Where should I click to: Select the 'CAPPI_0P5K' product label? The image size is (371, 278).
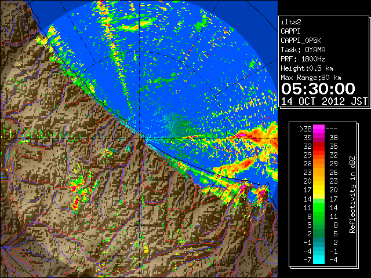click(301, 41)
